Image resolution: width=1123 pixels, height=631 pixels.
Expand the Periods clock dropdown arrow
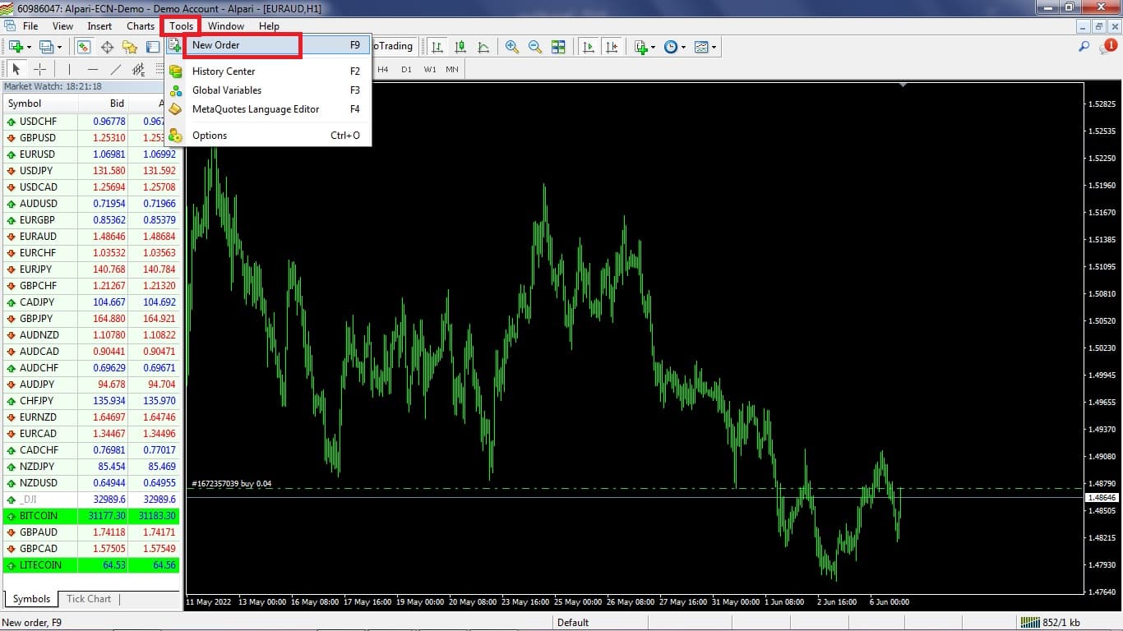[683, 47]
